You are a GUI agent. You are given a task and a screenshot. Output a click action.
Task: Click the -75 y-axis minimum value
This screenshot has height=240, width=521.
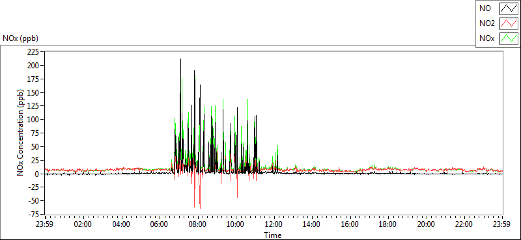(33, 214)
